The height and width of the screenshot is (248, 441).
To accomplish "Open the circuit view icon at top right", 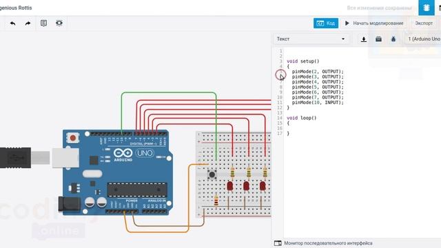I will (427, 8).
